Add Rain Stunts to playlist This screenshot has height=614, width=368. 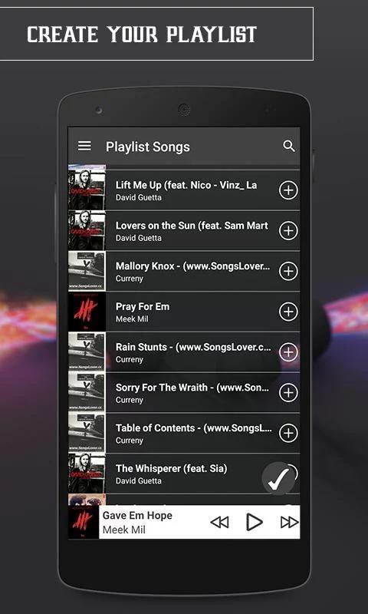(x=288, y=352)
